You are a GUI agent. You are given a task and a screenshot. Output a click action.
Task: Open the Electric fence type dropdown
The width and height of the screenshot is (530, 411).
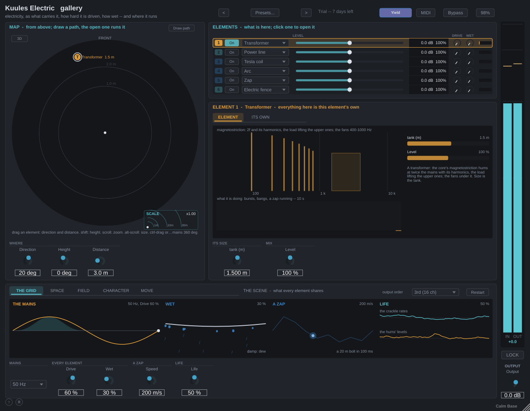[x=265, y=90]
